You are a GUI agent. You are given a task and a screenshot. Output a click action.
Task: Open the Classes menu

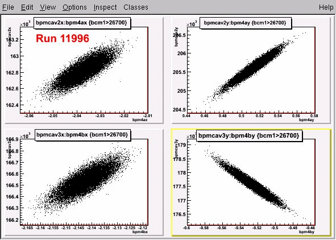point(136,7)
